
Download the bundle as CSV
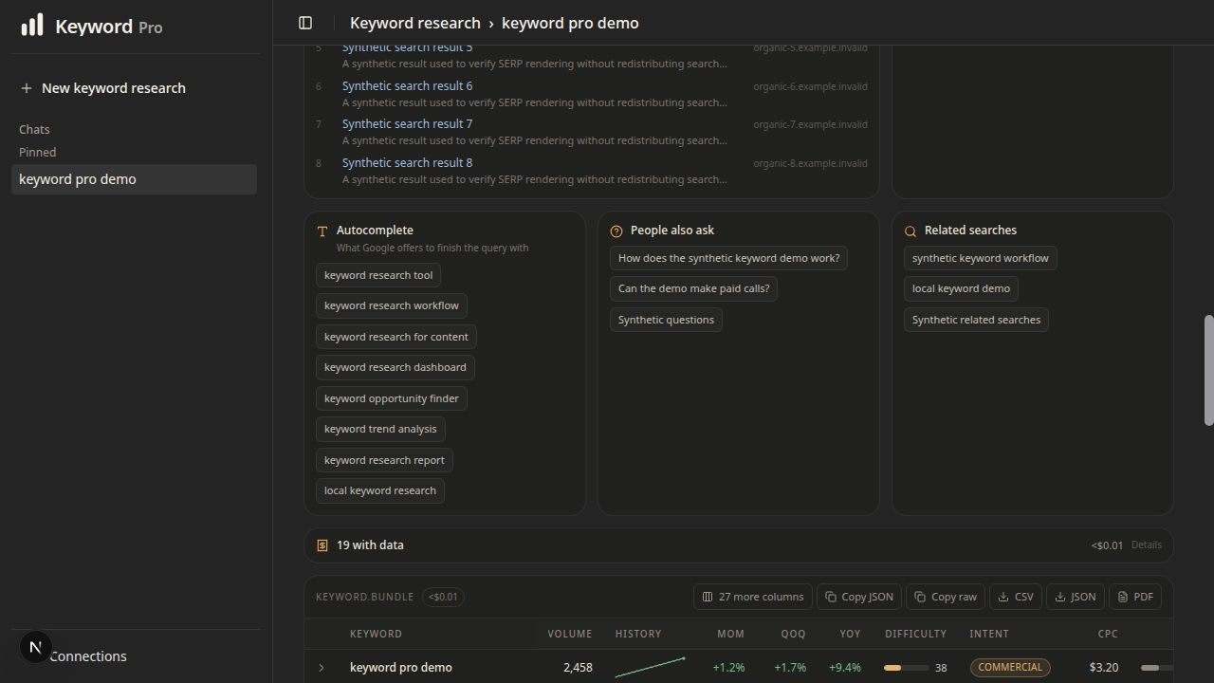(x=1016, y=597)
